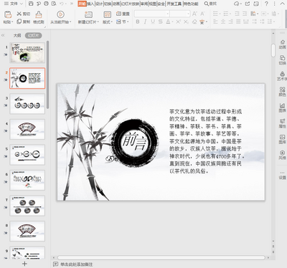Image resolution: width=287 pixels, height=268 pixels.
Task: Toggle Strikethrough formatting
Action: [161, 21]
